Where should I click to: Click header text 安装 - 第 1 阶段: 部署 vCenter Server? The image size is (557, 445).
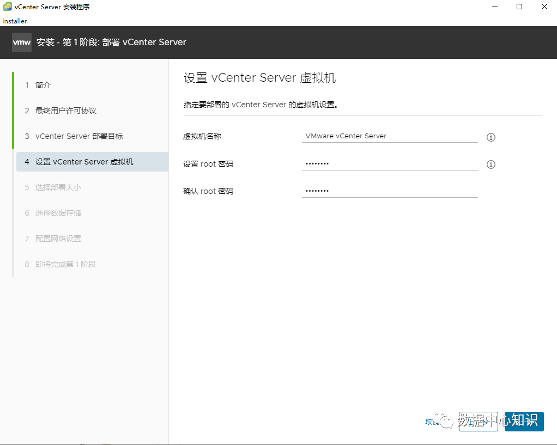coord(111,42)
